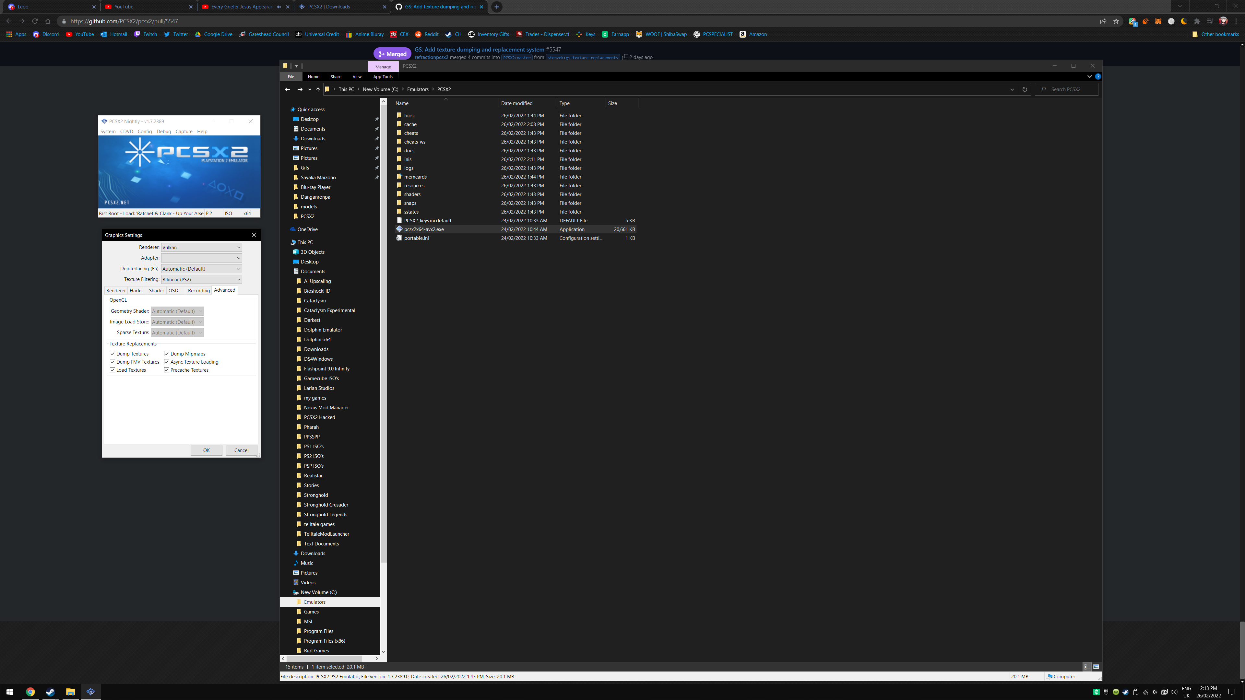The width and height of the screenshot is (1245, 700).
Task: Select the inis folder in file list
Action: [x=408, y=159]
